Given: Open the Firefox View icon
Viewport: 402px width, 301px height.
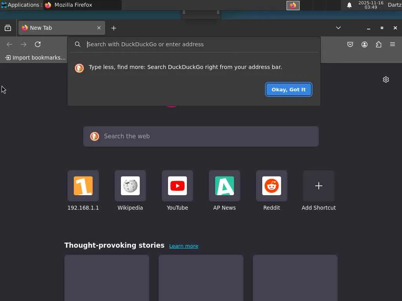Looking at the screenshot, I should (x=8, y=28).
